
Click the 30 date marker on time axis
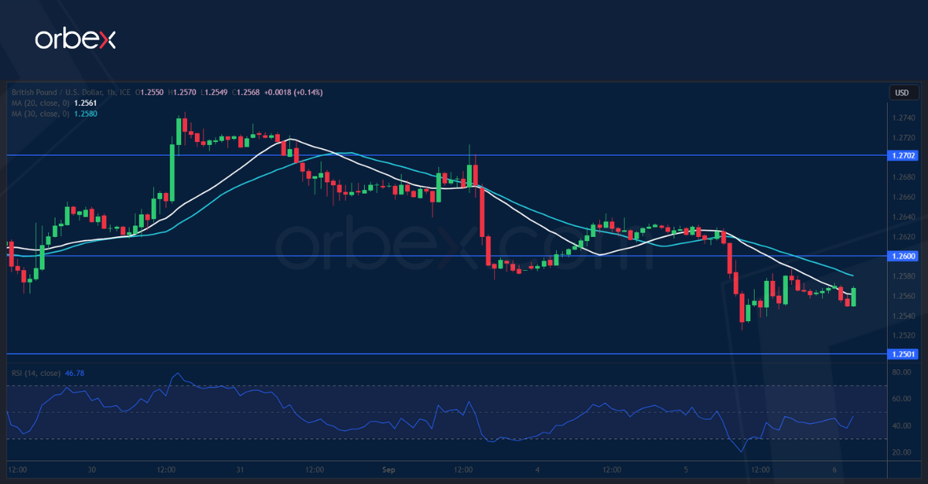[x=91, y=469]
